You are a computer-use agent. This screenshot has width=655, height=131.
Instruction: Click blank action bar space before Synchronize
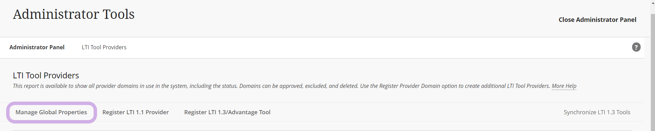point(417,112)
